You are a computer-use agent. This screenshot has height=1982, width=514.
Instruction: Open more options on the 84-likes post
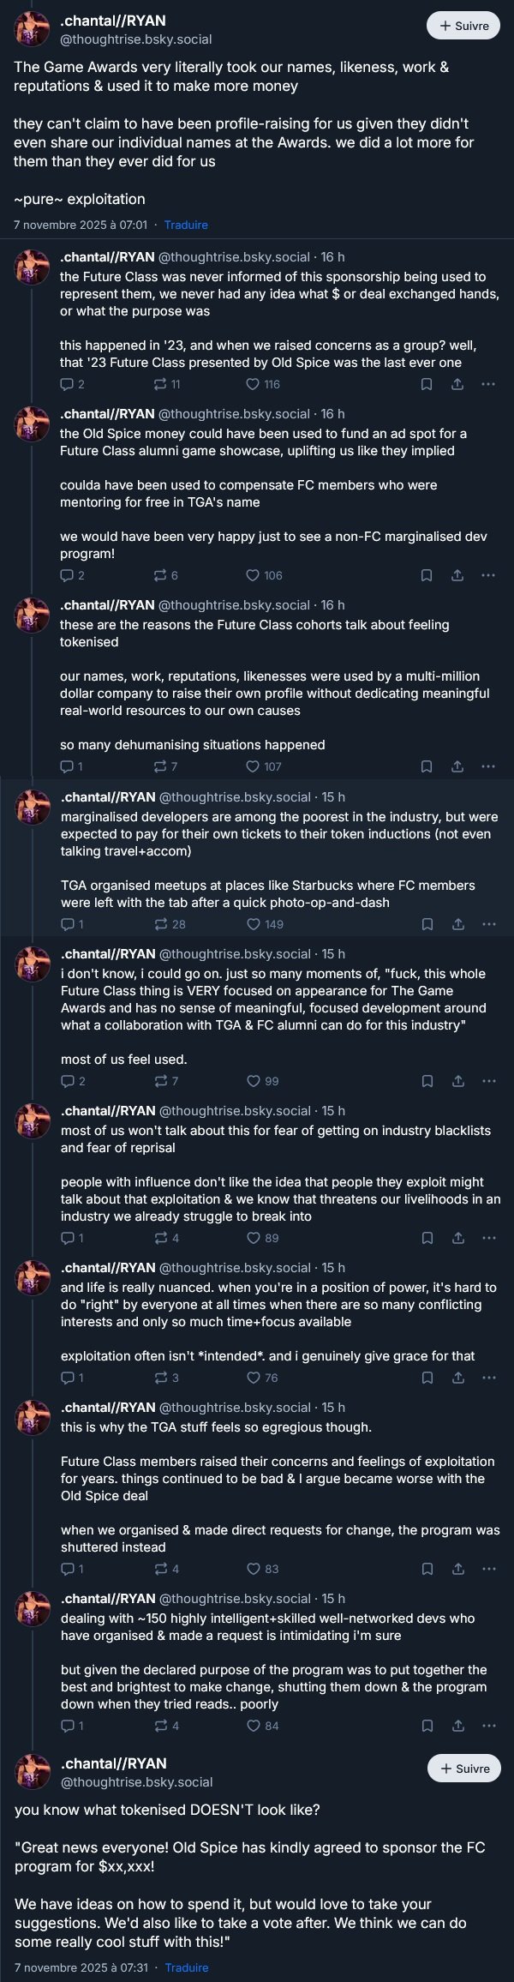(489, 1726)
